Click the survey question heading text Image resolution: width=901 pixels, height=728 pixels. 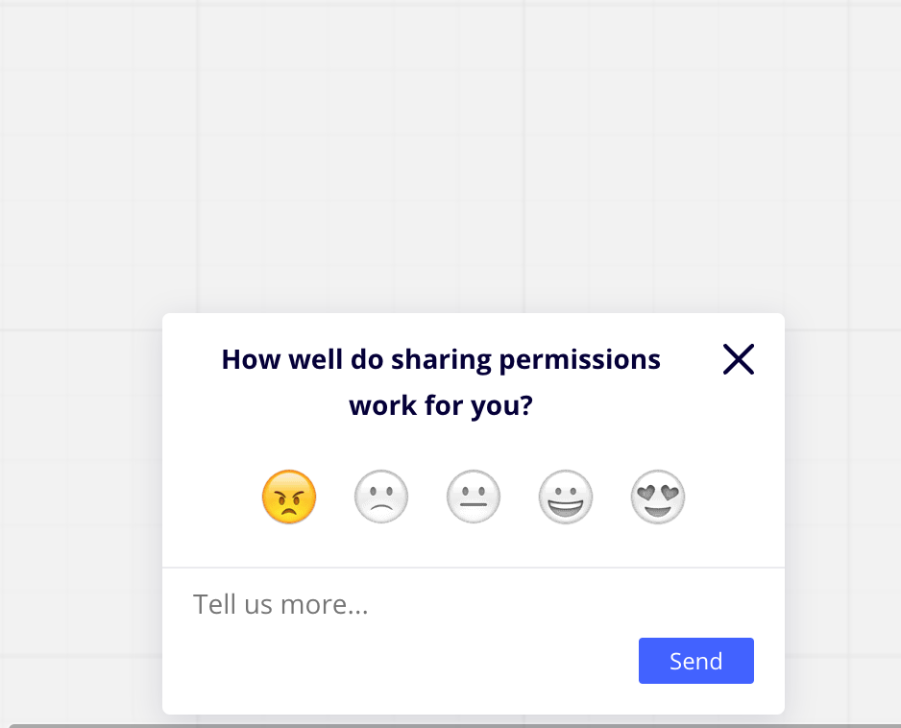441,382
